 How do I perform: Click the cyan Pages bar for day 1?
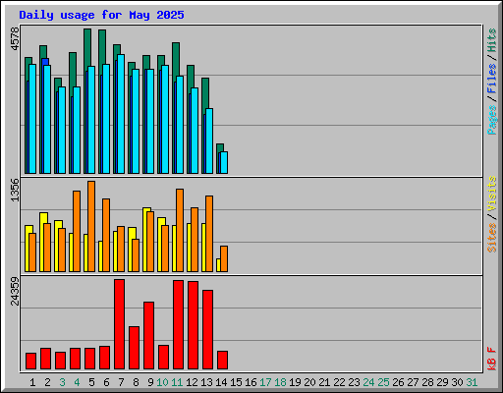(32, 119)
